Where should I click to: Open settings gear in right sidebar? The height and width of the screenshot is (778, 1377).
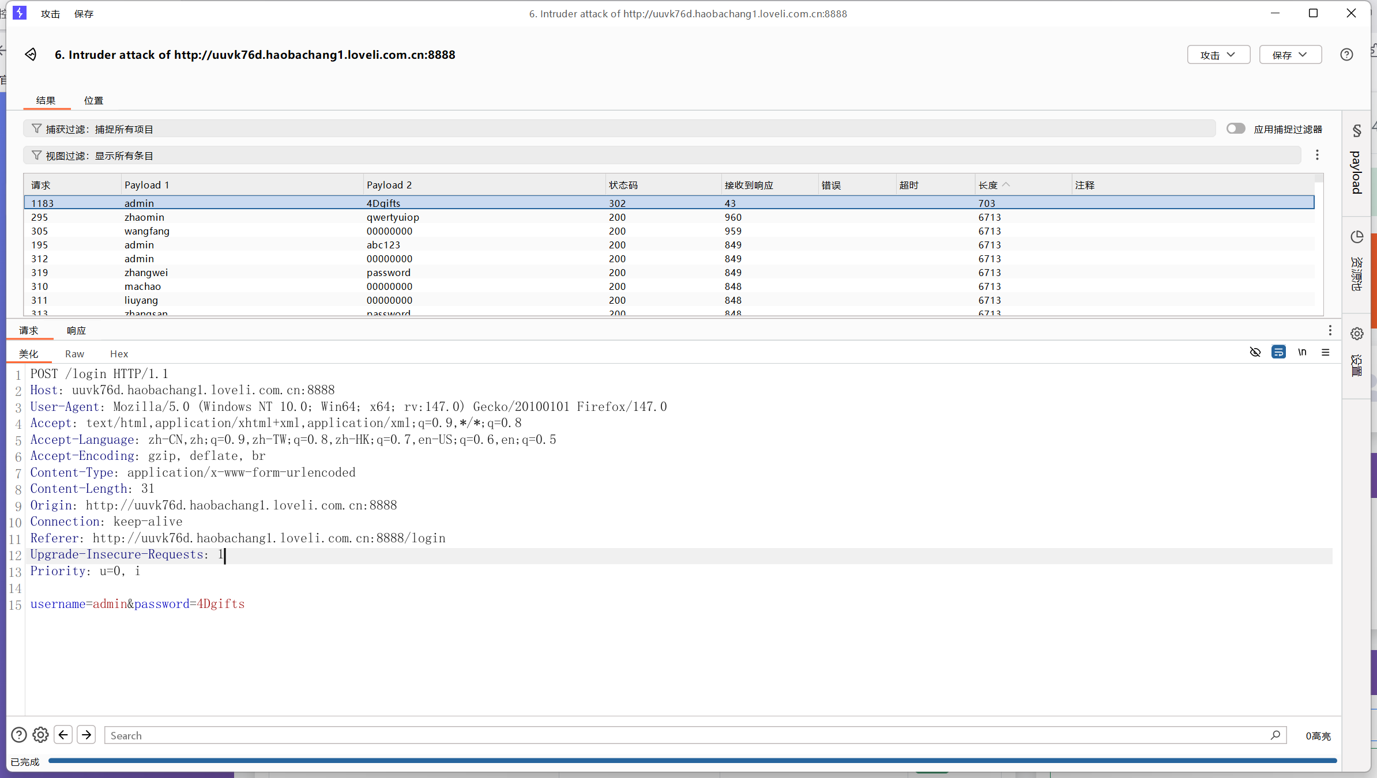(1357, 334)
